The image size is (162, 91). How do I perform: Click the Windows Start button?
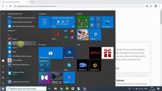pos(3,89)
